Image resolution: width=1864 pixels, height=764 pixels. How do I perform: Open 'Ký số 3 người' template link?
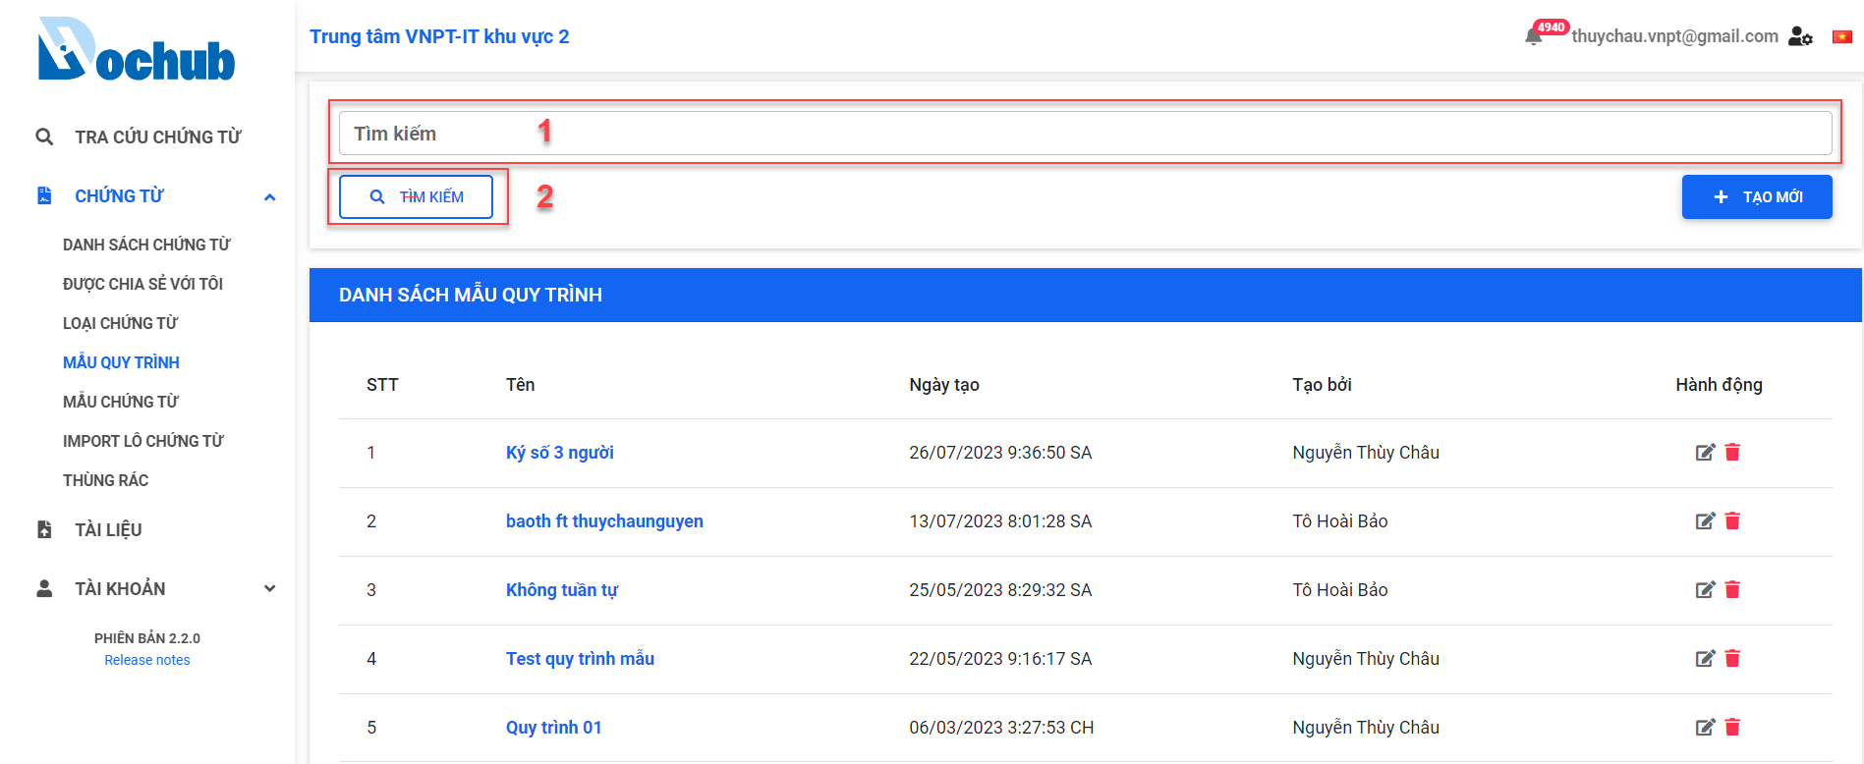[x=559, y=453]
